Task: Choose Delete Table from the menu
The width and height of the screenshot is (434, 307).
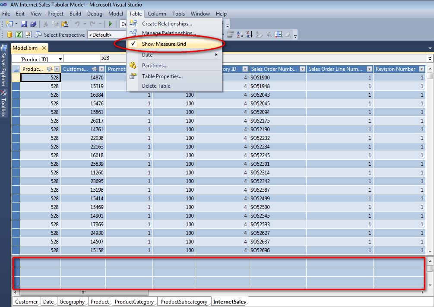Action: (175, 86)
